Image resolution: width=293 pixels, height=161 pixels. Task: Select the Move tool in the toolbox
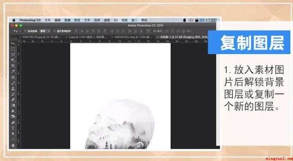[13, 44]
